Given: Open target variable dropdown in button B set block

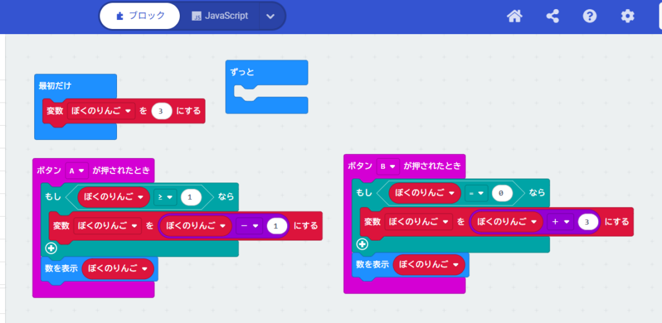Looking at the screenshot, I should point(419,222).
